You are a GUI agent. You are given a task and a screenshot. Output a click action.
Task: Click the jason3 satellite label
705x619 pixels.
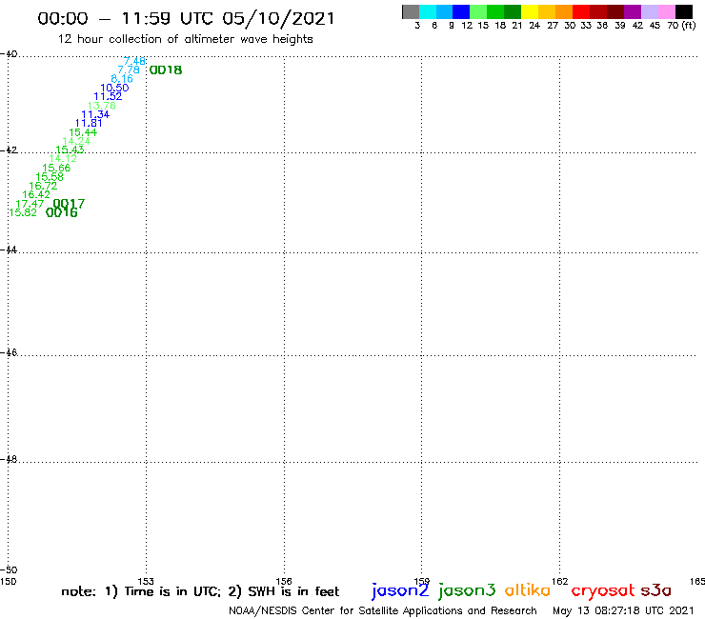pos(467,590)
